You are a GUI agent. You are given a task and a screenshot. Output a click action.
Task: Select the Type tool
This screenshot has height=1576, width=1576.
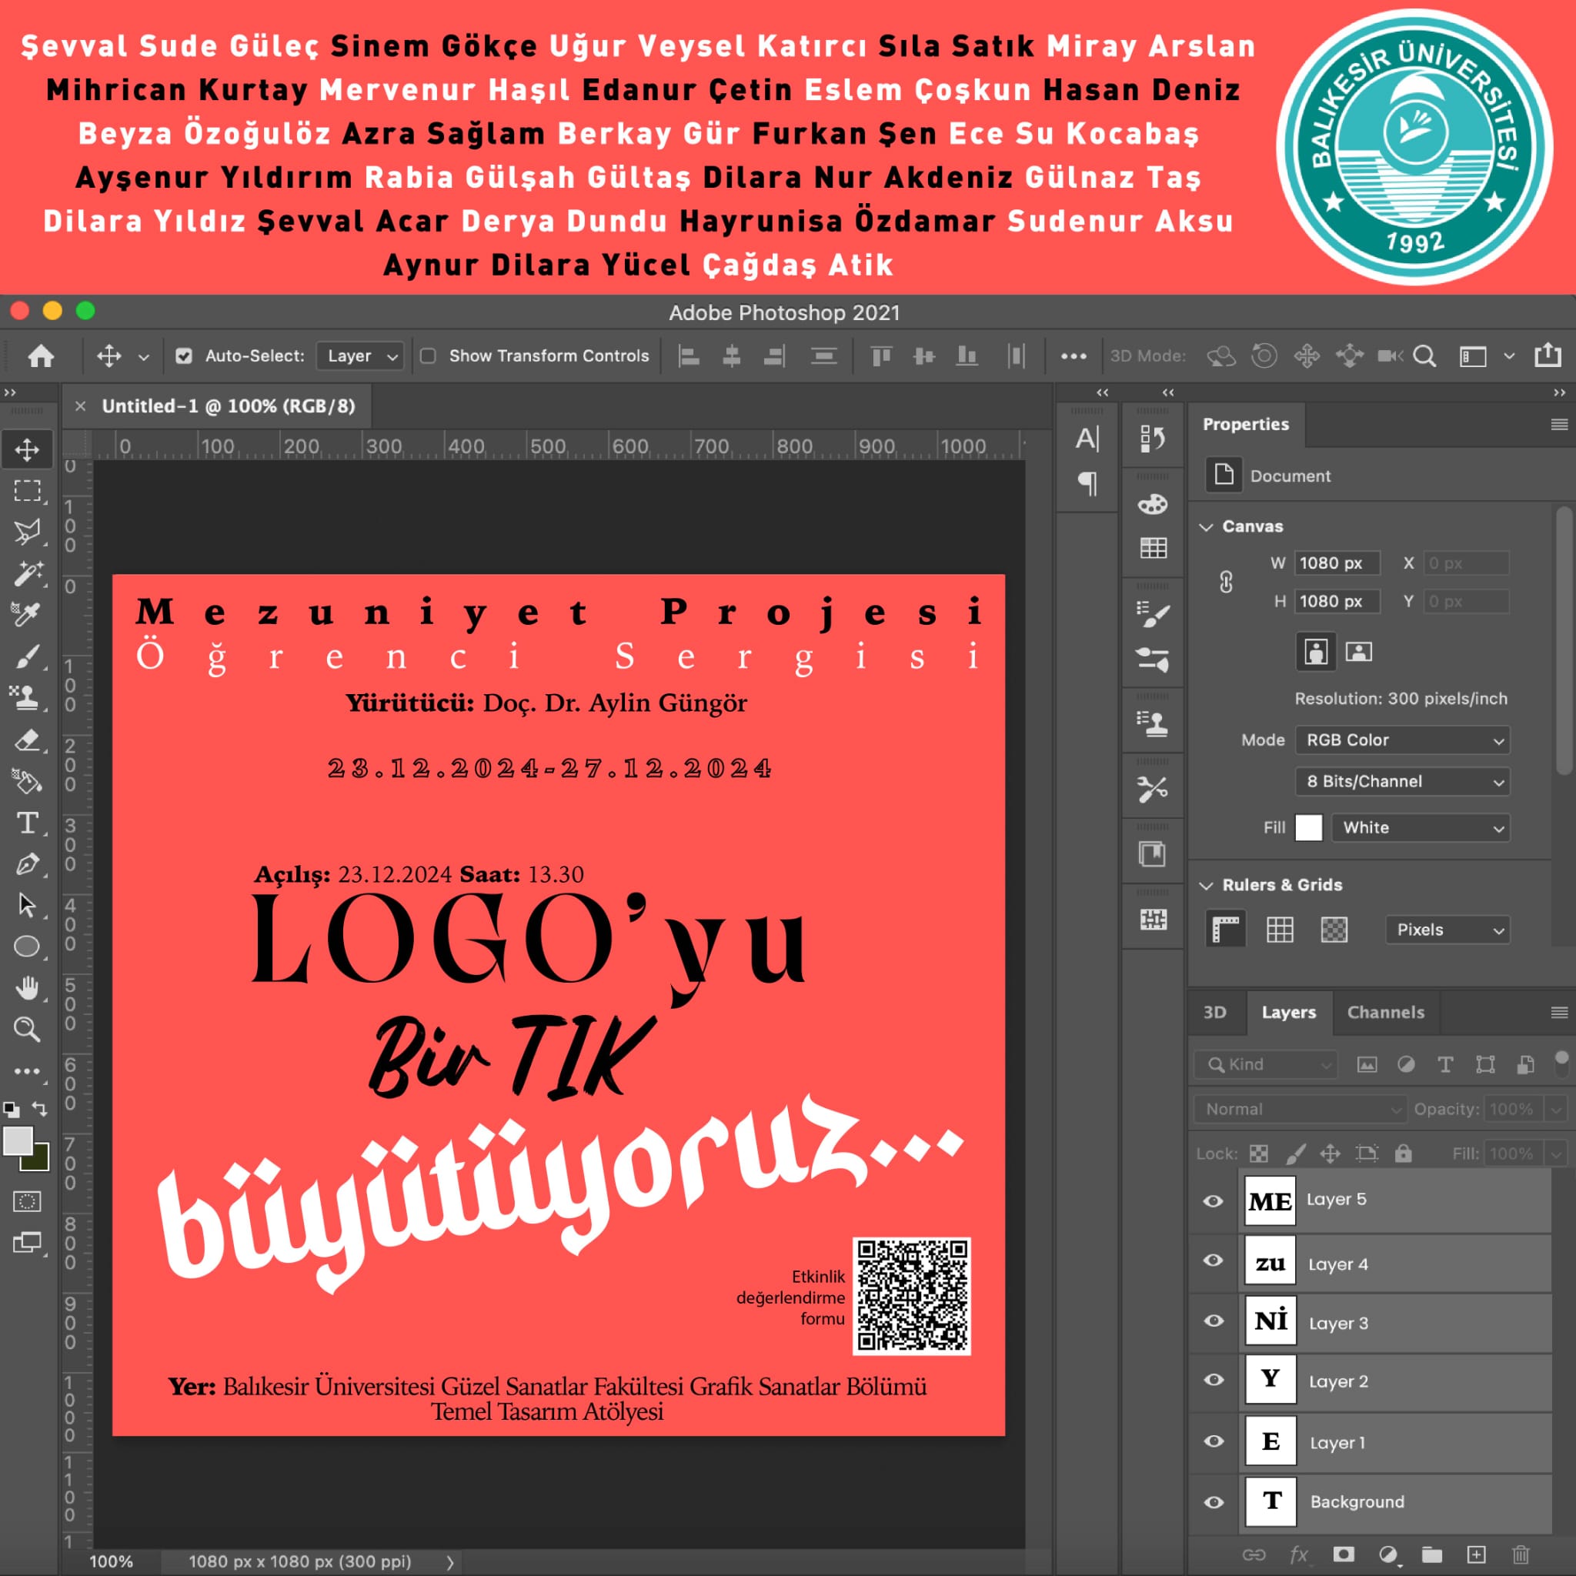(x=27, y=823)
